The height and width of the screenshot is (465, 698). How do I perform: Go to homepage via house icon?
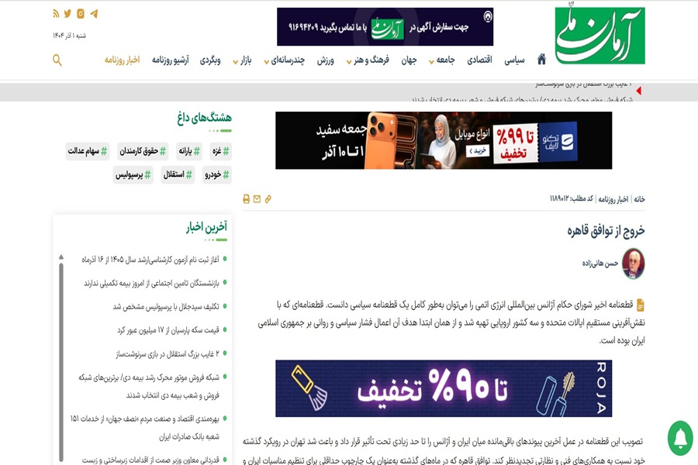pyautogui.click(x=541, y=60)
